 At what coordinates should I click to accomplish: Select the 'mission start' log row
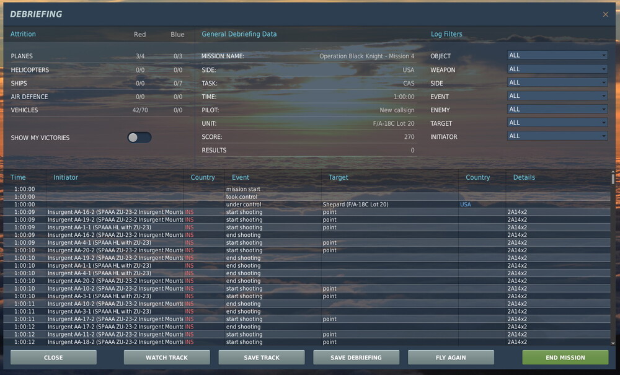pyautogui.click(x=306, y=189)
